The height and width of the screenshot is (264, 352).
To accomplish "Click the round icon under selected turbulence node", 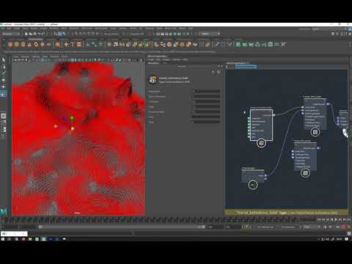I will pos(261,143).
